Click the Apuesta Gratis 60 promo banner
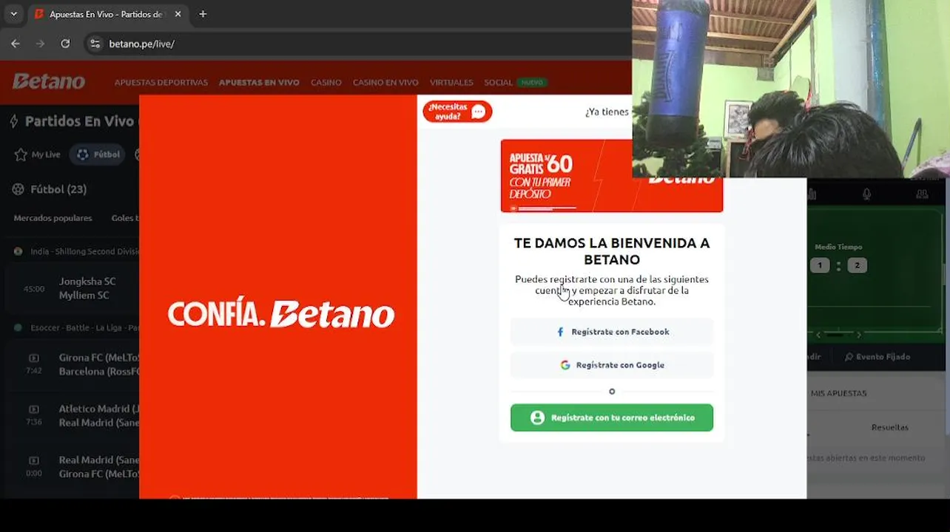Viewport: 950px width, 532px height. tap(612, 176)
